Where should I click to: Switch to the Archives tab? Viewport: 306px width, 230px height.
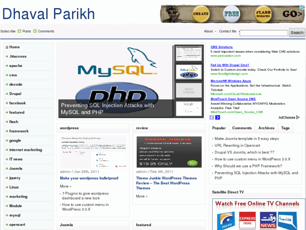[x=266, y=128]
